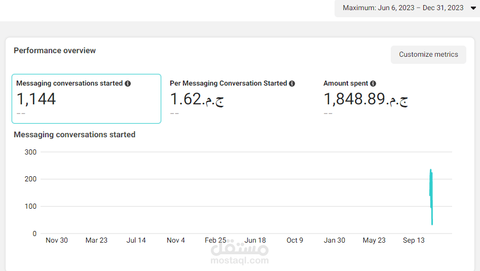Click the 0 y-axis label
The height and width of the screenshot is (271, 480).
click(34, 234)
